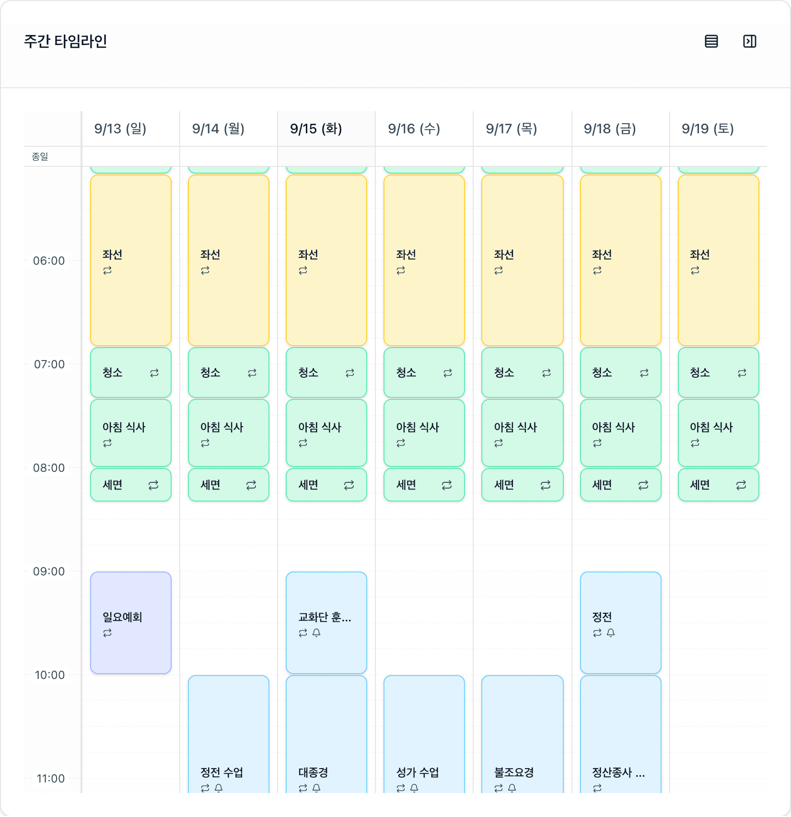Open the 불조요경 event on Thursday
Viewport: 791px width, 817px height.
point(523,735)
